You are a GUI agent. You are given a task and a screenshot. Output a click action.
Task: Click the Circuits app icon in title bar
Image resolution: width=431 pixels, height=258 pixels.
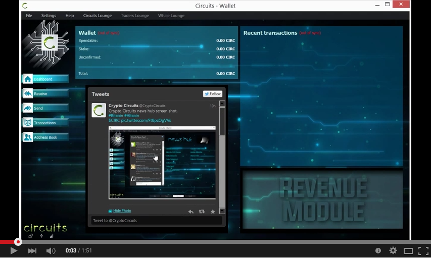pos(25,6)
